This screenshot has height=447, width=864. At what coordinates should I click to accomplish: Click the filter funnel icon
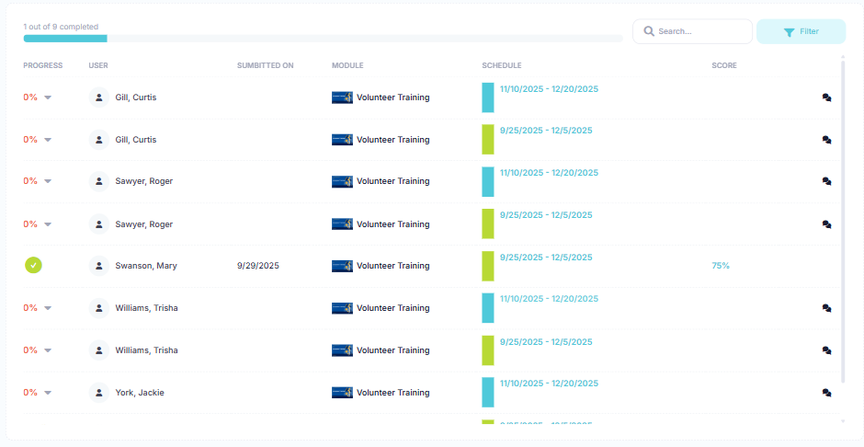click(x=789, y=32)
